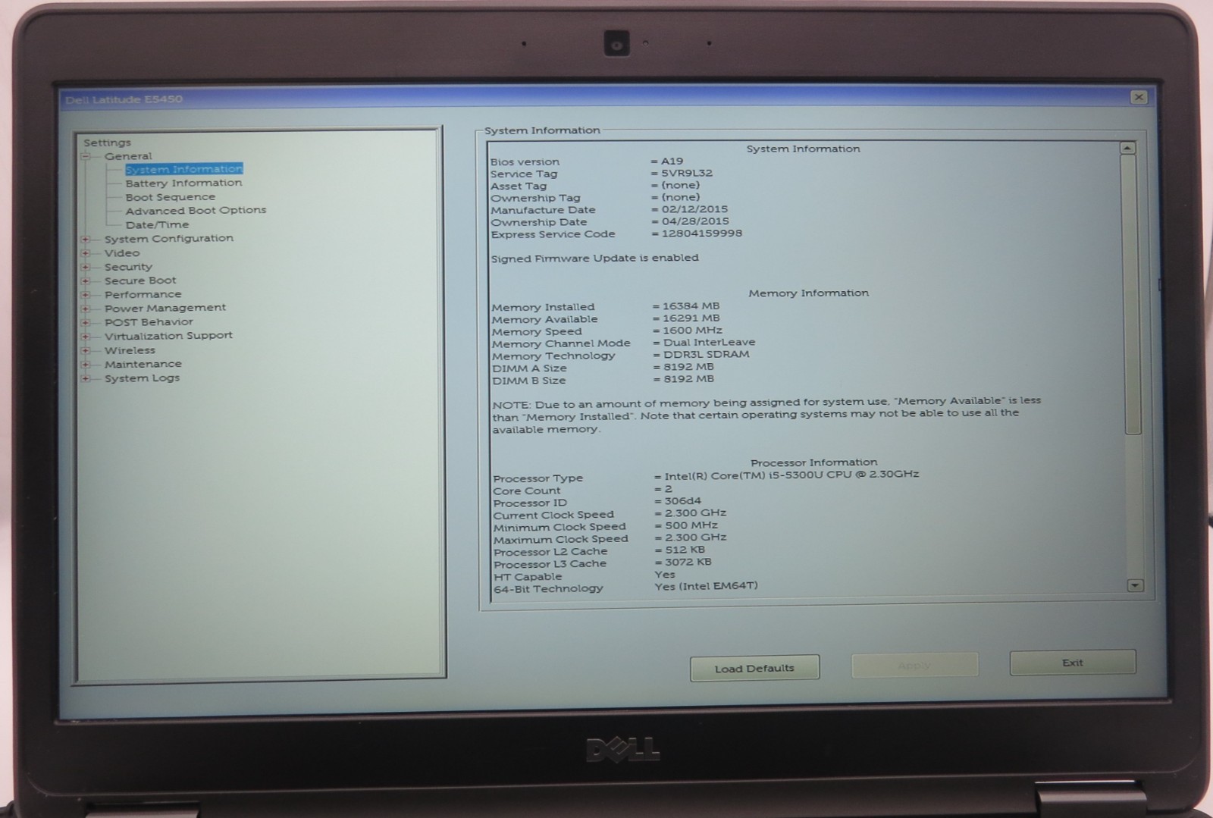Screen dimensions: 1213x818
Task: Click the Processor Information heading
Action: (x=814, y=462)
